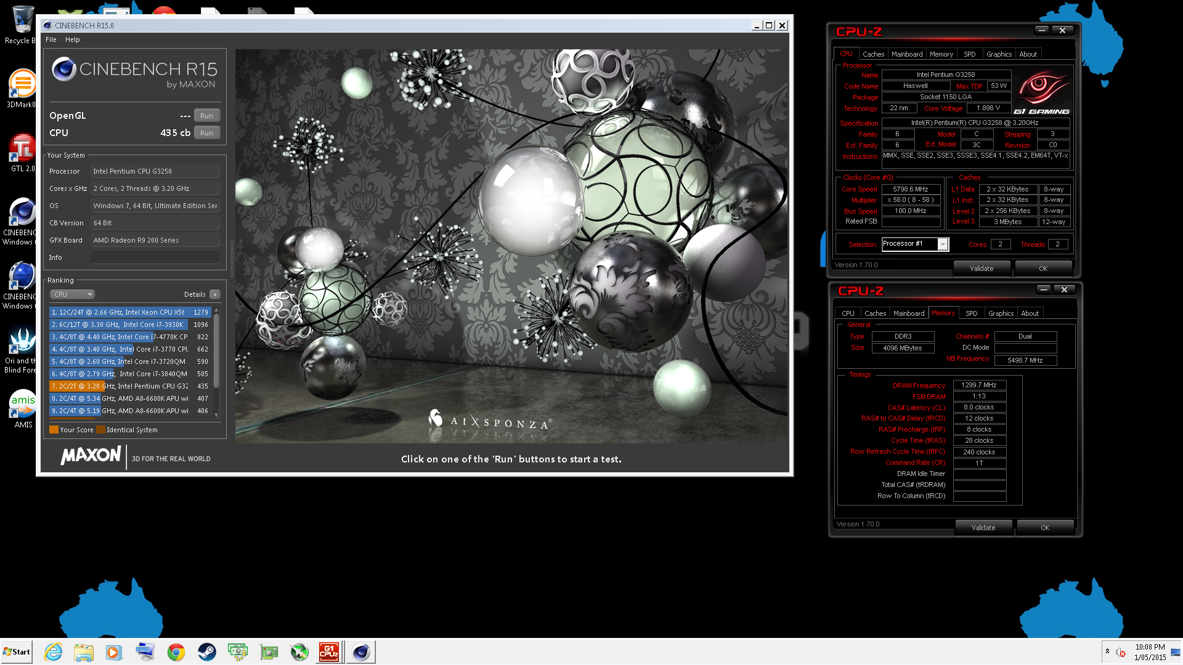Run the OpenGL benchmark test
This screenshot has height=665, width=1183.
point(206,116)
